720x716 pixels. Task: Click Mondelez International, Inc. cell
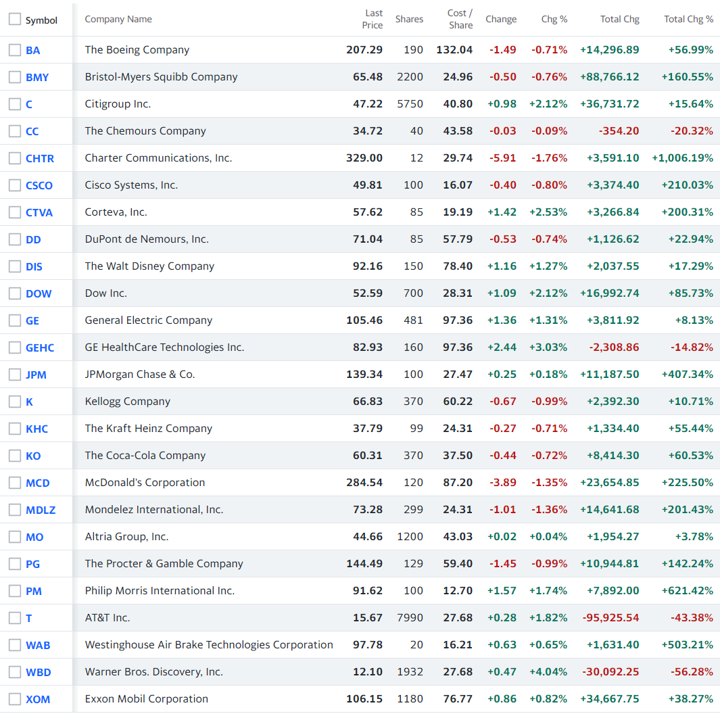154,510
